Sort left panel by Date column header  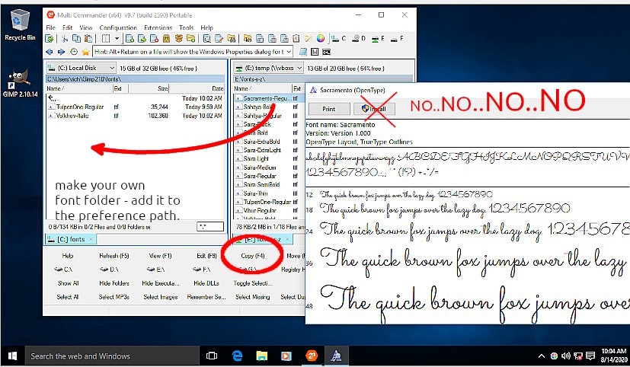pyautogui.click(x=197, y=89)
